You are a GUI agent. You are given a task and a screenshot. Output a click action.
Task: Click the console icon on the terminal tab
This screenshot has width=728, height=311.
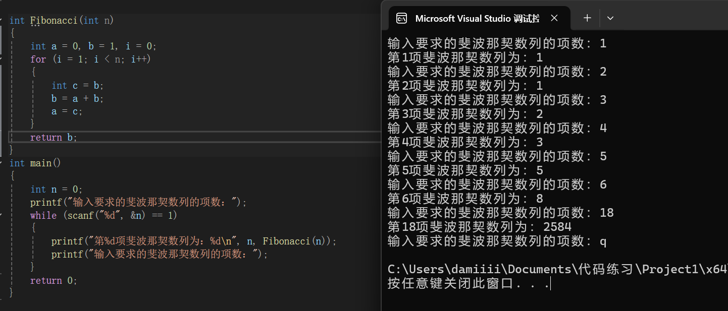click(x=402, y=19)
